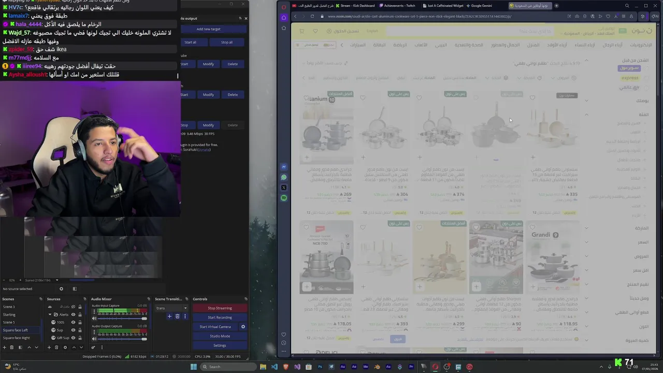Move the selected scene up
663x373 pixels.
pos(29,348)
